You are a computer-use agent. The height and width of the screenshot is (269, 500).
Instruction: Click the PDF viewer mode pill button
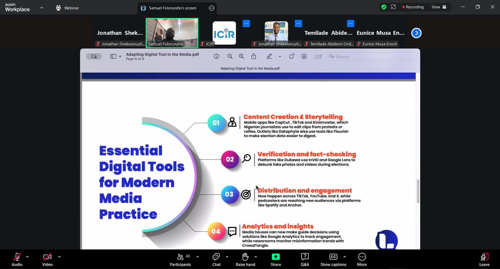click(94, 56)
